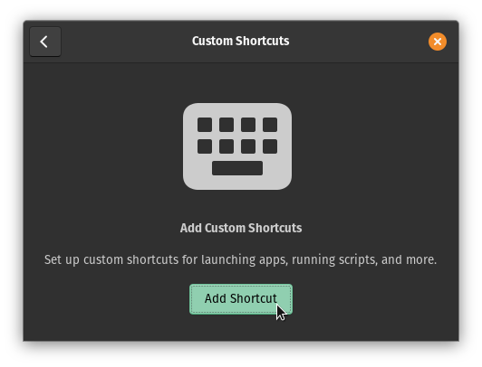Click the Add Shortcut button

[241, 299]
